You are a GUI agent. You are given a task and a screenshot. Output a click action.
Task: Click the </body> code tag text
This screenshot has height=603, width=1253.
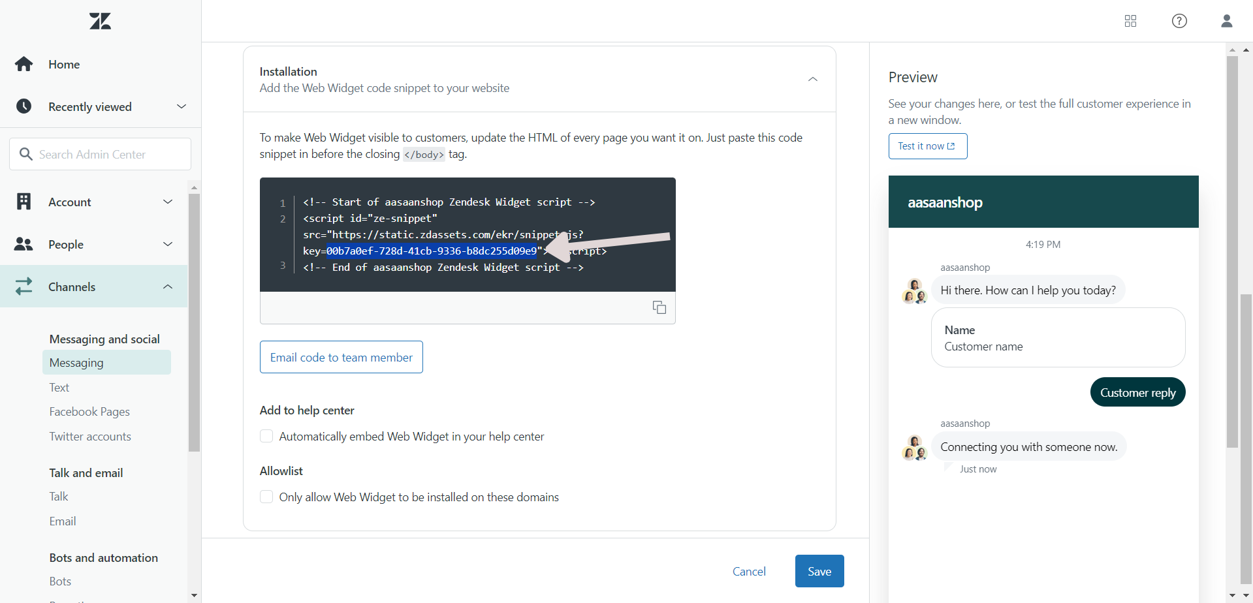[424, 155]
